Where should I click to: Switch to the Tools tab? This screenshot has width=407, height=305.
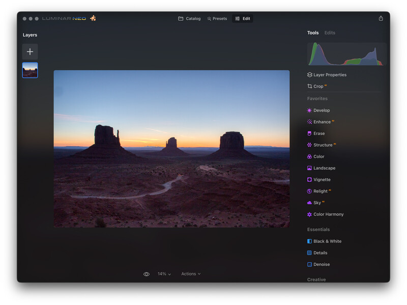[313, 33]
